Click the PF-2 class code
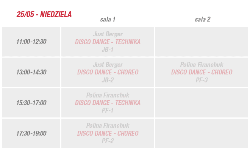This screenshot has width=250, height=150. click(x=108, y=141)
